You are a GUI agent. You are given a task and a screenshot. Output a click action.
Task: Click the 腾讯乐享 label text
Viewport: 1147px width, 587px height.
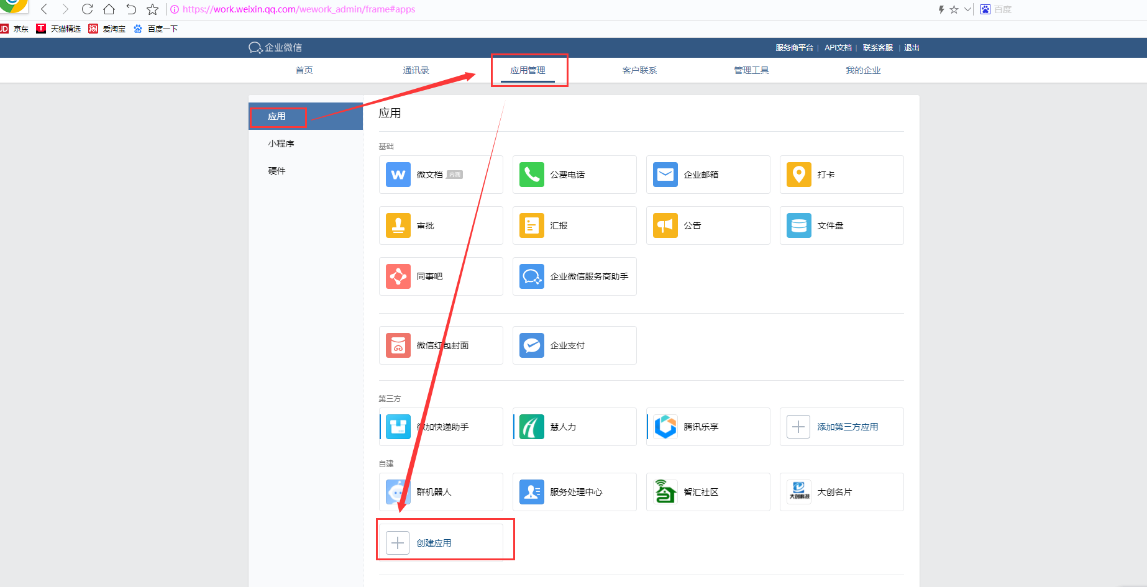[701, 427]
